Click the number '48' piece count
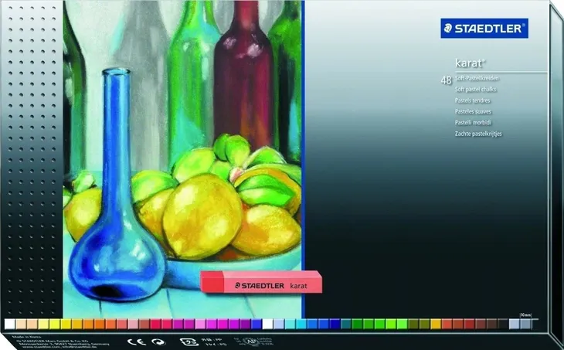The image size is (564, 350). [x=446, y=80]
